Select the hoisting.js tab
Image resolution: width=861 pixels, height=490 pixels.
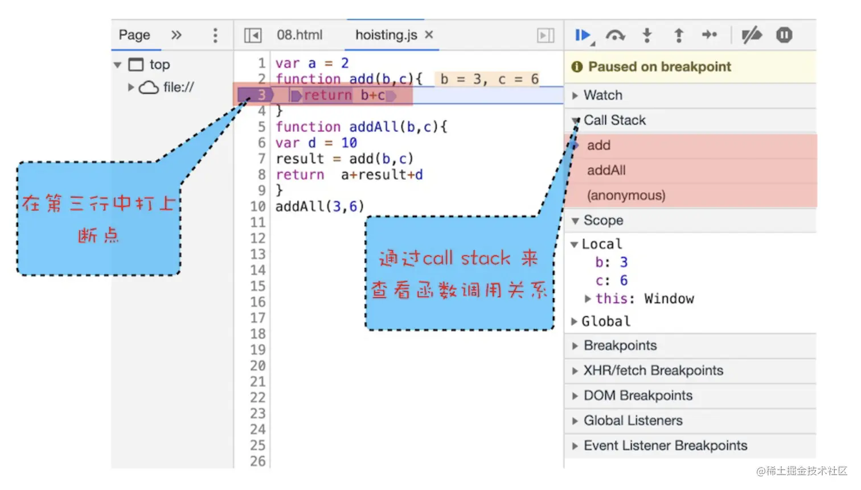click(x=386, y=35)
